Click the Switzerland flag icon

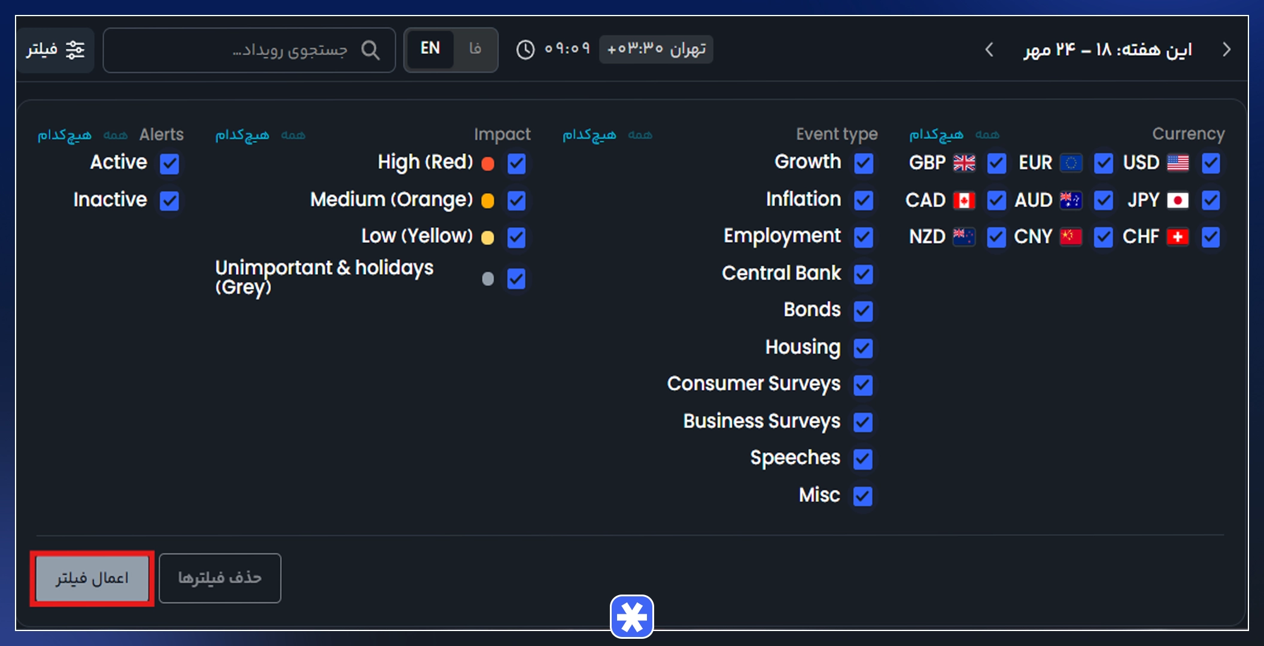(1178, 237)
